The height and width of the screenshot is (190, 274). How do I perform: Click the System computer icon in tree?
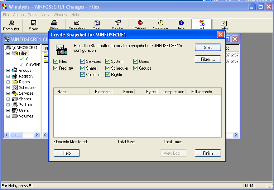14,105
